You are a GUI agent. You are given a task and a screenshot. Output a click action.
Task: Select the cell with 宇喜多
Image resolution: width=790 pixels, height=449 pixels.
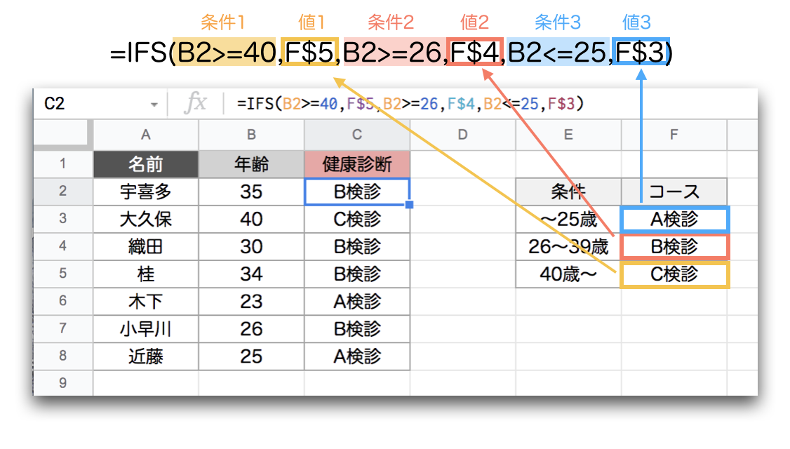click(146, 192)
